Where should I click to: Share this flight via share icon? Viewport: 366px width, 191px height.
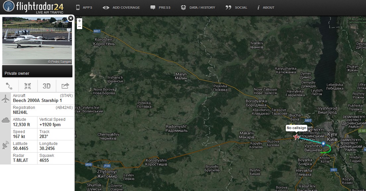(x=65, y=86)
